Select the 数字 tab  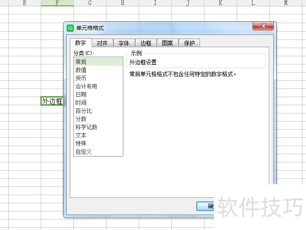[81, 43]
